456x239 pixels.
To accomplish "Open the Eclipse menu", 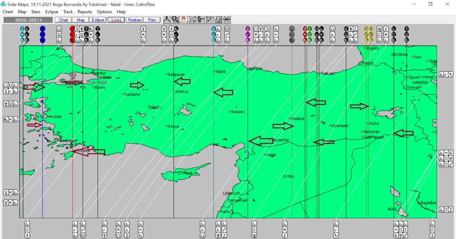I will [x=52, y=12].
